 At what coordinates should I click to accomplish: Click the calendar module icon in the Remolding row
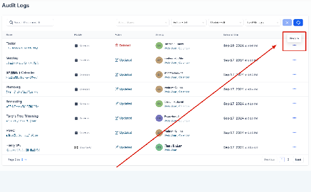[x=76, y=103]
